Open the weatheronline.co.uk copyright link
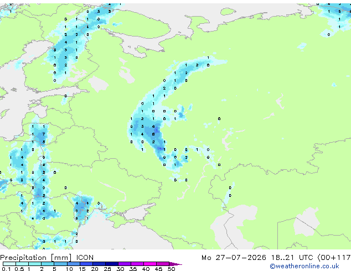 point(304,266)
